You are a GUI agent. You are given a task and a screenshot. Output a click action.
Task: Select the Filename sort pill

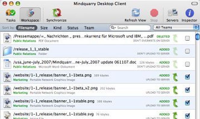tap(27, 28)
